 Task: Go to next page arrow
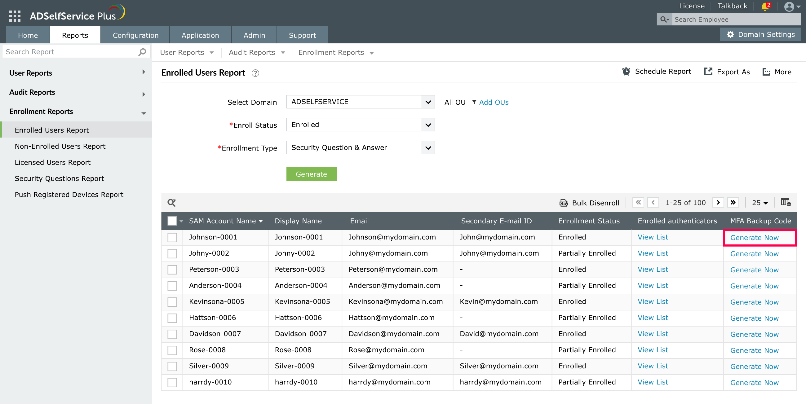pos(718,203)
